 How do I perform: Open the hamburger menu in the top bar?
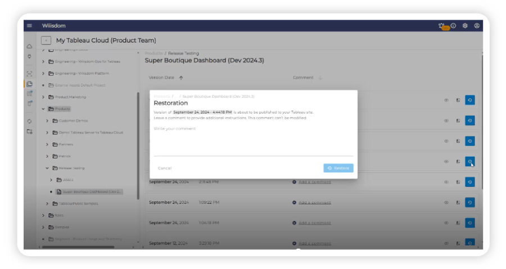click(x=29, y=25)
